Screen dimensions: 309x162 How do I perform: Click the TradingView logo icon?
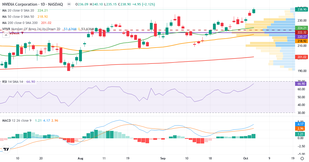6,149
